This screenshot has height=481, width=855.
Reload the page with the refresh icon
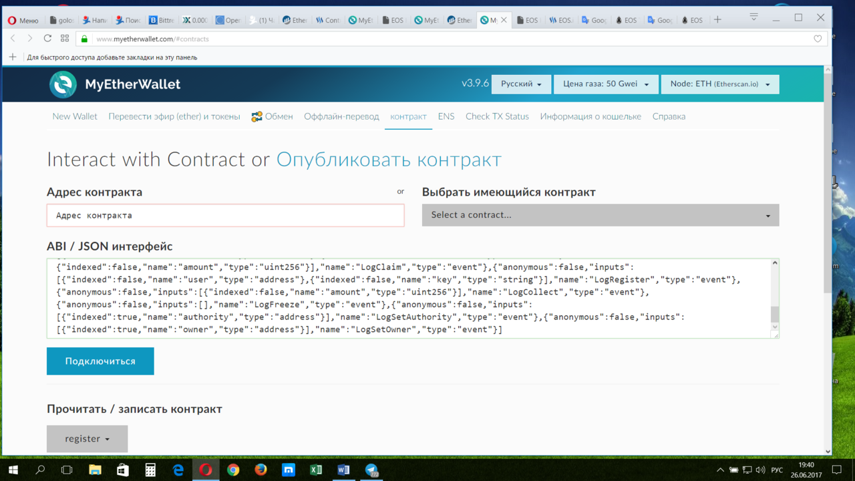click(47, 39)
